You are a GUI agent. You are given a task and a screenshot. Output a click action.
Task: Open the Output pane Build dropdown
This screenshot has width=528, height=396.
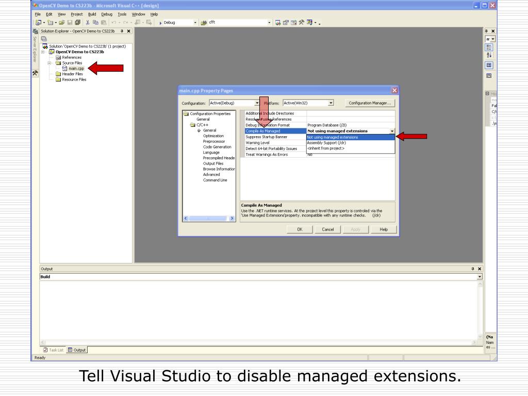[x=480, y=277]
